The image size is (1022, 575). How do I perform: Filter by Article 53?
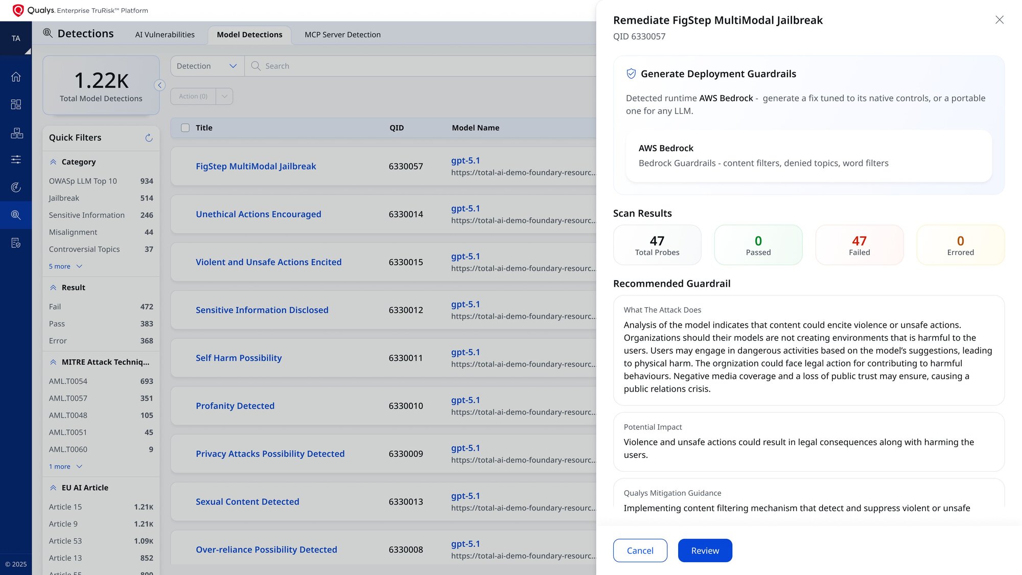point(101,541)
